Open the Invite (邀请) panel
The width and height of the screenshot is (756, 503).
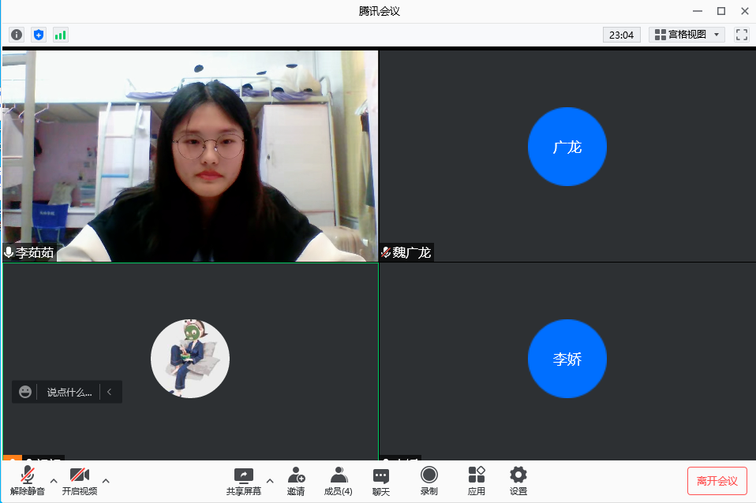(296, 481)
